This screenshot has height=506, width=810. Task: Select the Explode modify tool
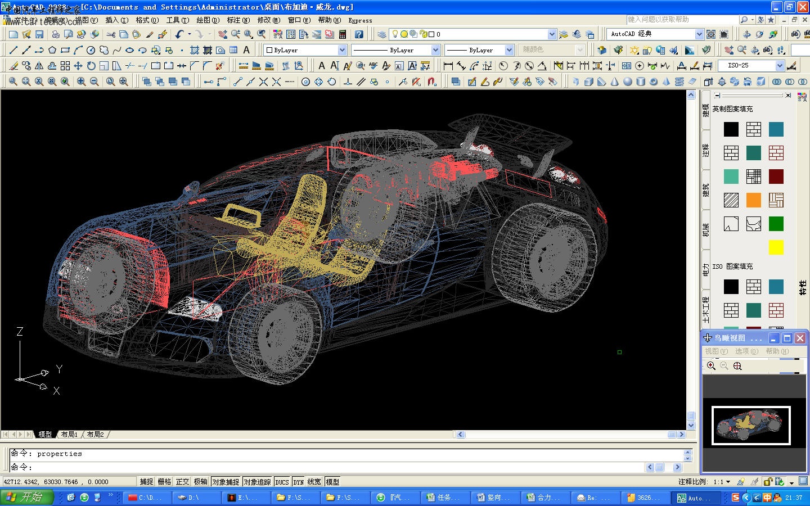pos(220,66)
